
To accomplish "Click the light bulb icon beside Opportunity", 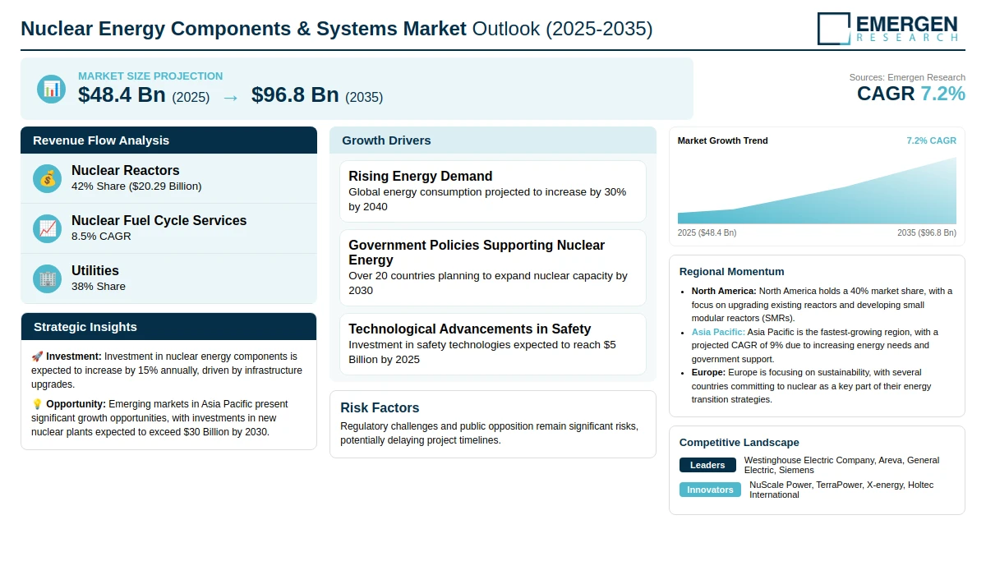I will coord(37,404).
